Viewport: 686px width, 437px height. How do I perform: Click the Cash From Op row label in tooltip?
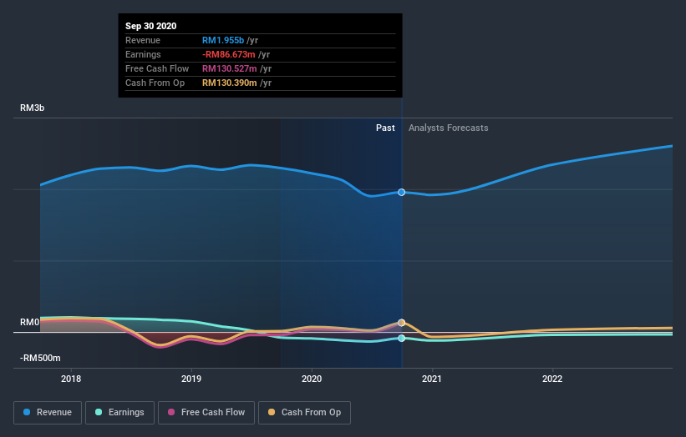coord(155,83)
